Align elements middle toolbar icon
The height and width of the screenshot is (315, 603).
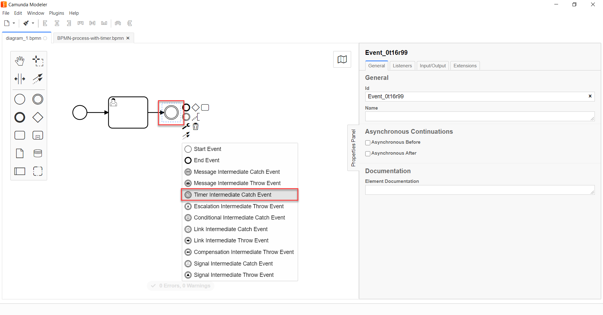pos(92,23)
